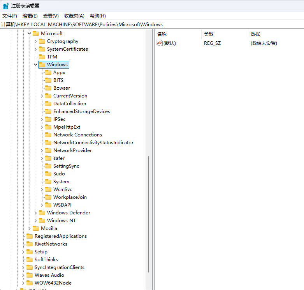Select the WcmSvc key
The image size is (304, 290).
click(63, 189)
